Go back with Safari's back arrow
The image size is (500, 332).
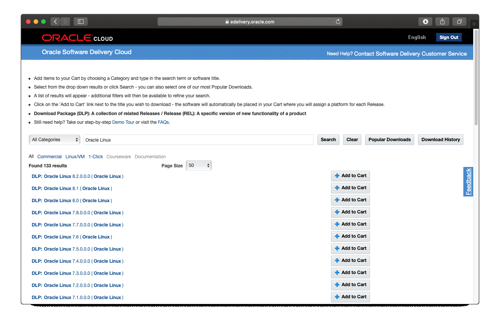click(56, 22)
